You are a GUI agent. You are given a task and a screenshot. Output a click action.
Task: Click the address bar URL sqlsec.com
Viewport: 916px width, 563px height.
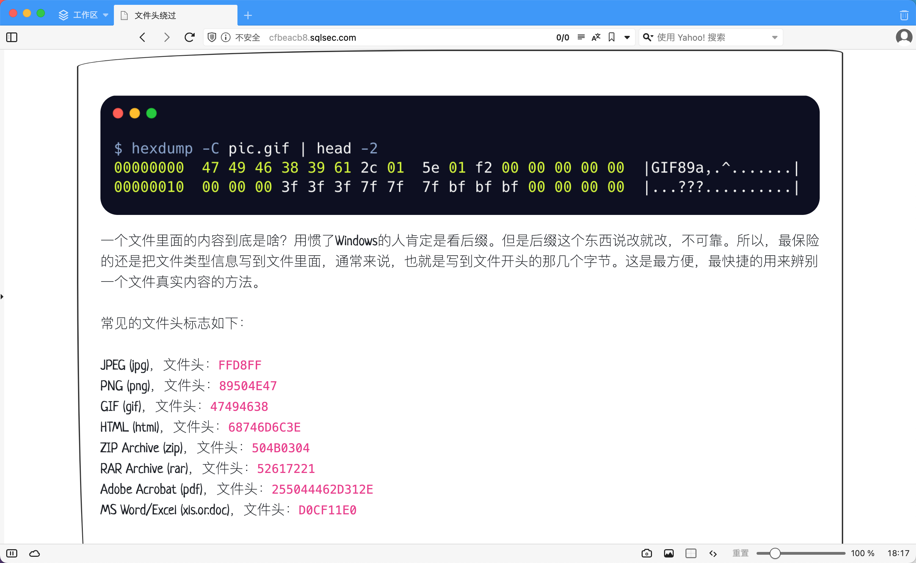pos(313,38)
